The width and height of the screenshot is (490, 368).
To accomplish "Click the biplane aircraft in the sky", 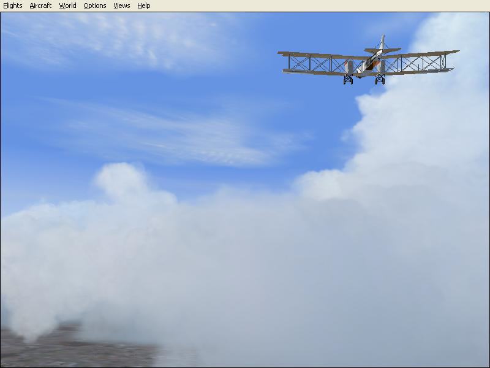I will (369, 60).
